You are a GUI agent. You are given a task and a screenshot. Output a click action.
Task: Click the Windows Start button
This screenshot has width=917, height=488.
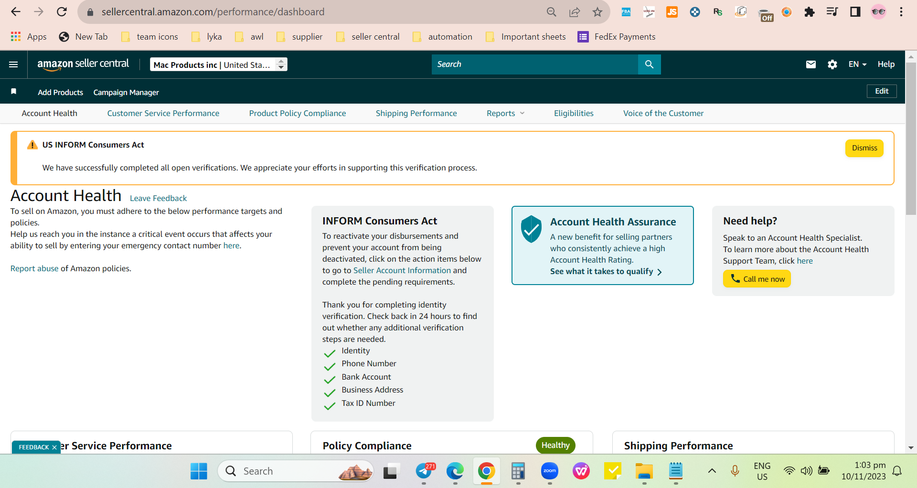(x=199, y=471)
